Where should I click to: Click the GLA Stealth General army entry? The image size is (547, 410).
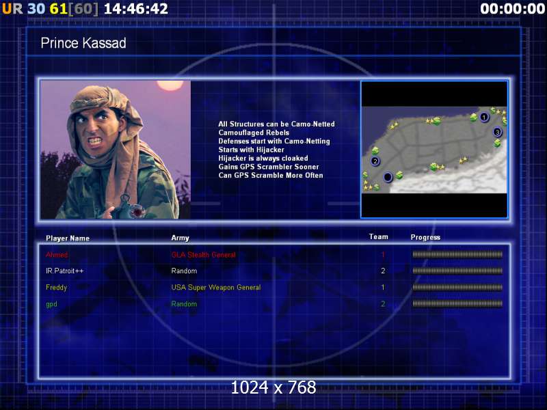point(203,255)
